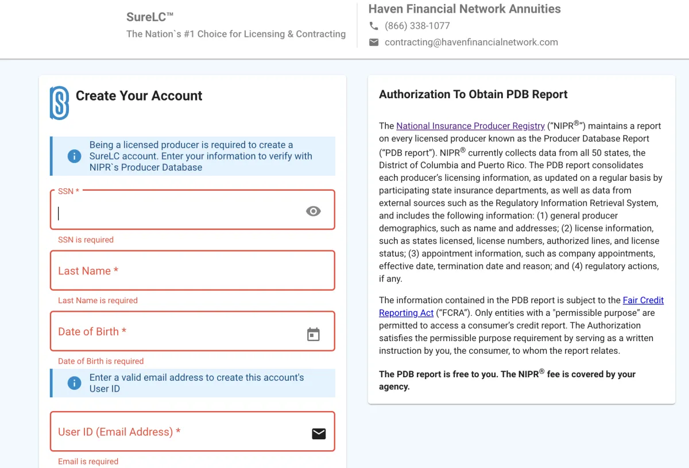Click the info icon in the email address notice
Viewport: 689px width, 468px height.
pos(74,383)
